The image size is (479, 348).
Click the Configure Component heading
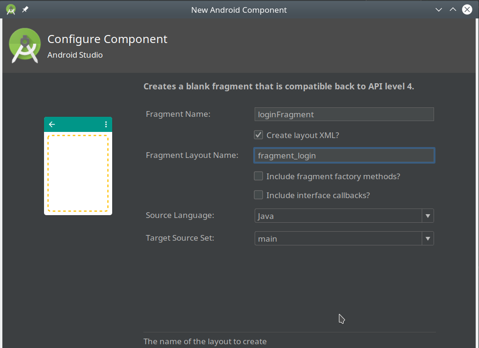[107, 39]
